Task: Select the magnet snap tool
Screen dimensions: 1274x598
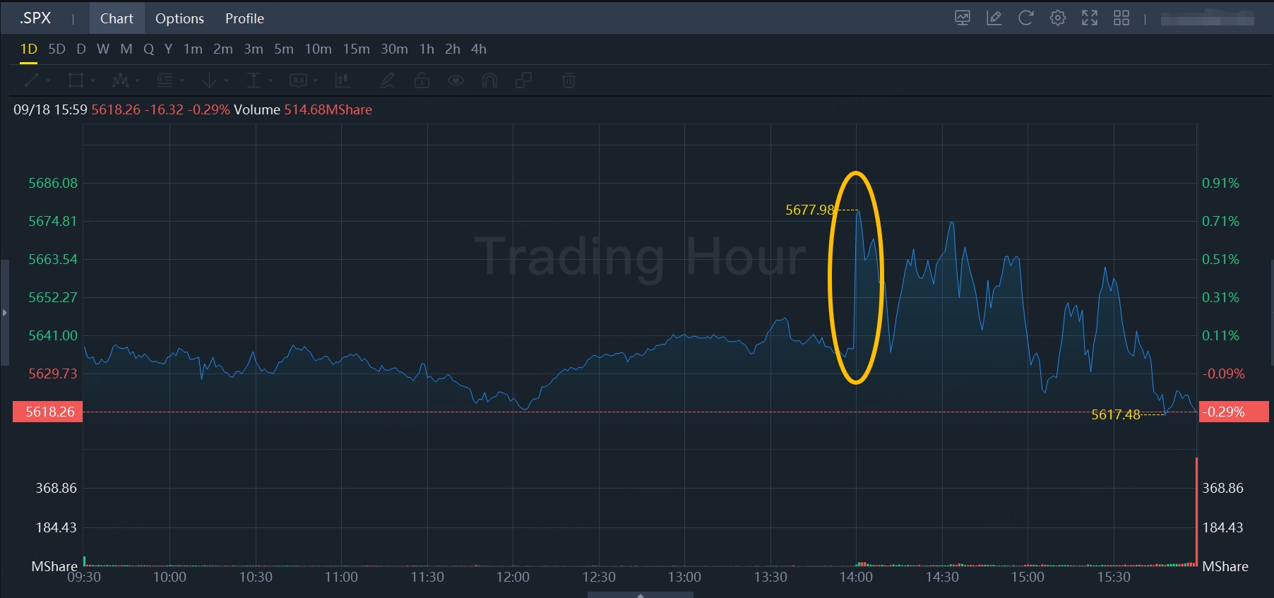Action: click(x=489, y=80)
